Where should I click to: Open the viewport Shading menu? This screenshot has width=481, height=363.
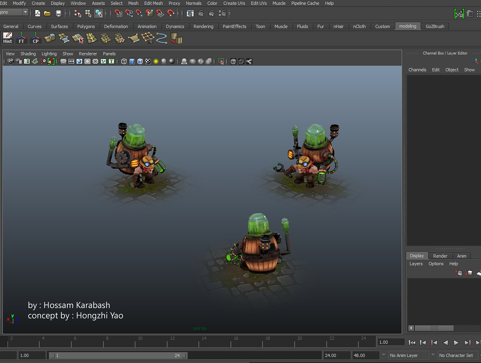(x=28, y=54)
